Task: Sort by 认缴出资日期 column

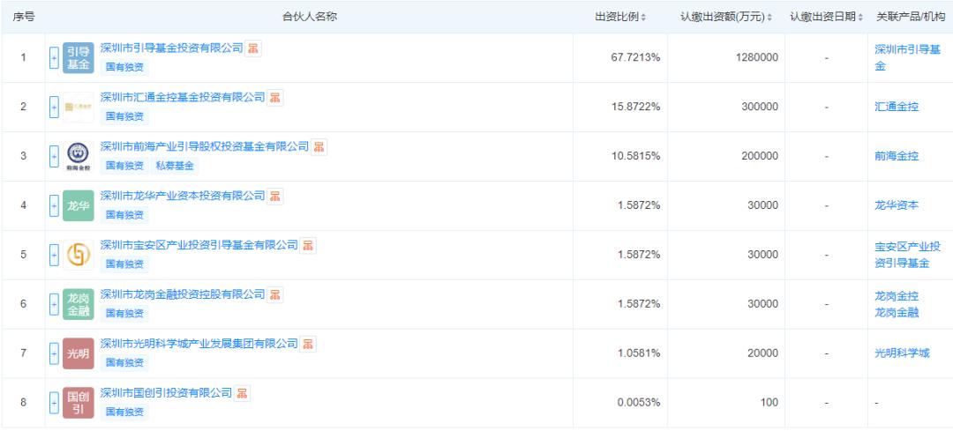Action: tap(826, 17)
